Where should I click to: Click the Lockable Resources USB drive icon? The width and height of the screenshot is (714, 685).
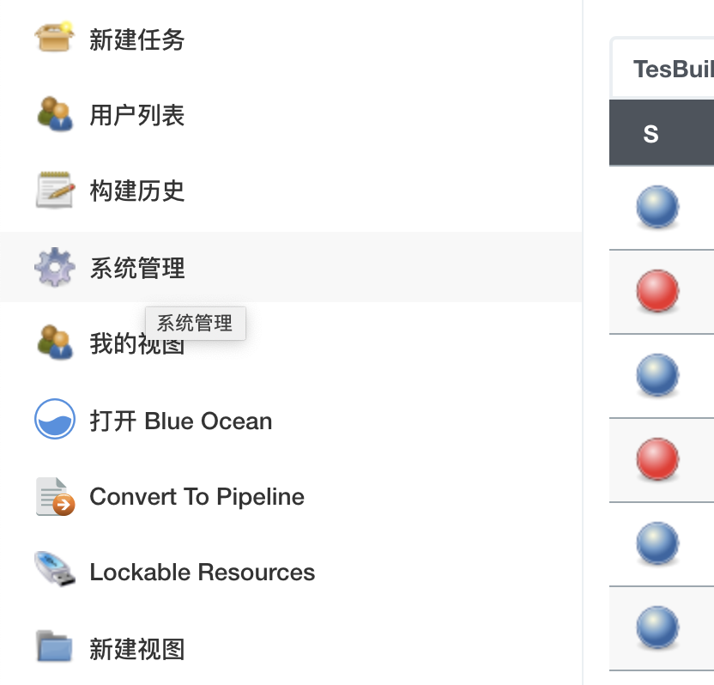coord(55,571)
